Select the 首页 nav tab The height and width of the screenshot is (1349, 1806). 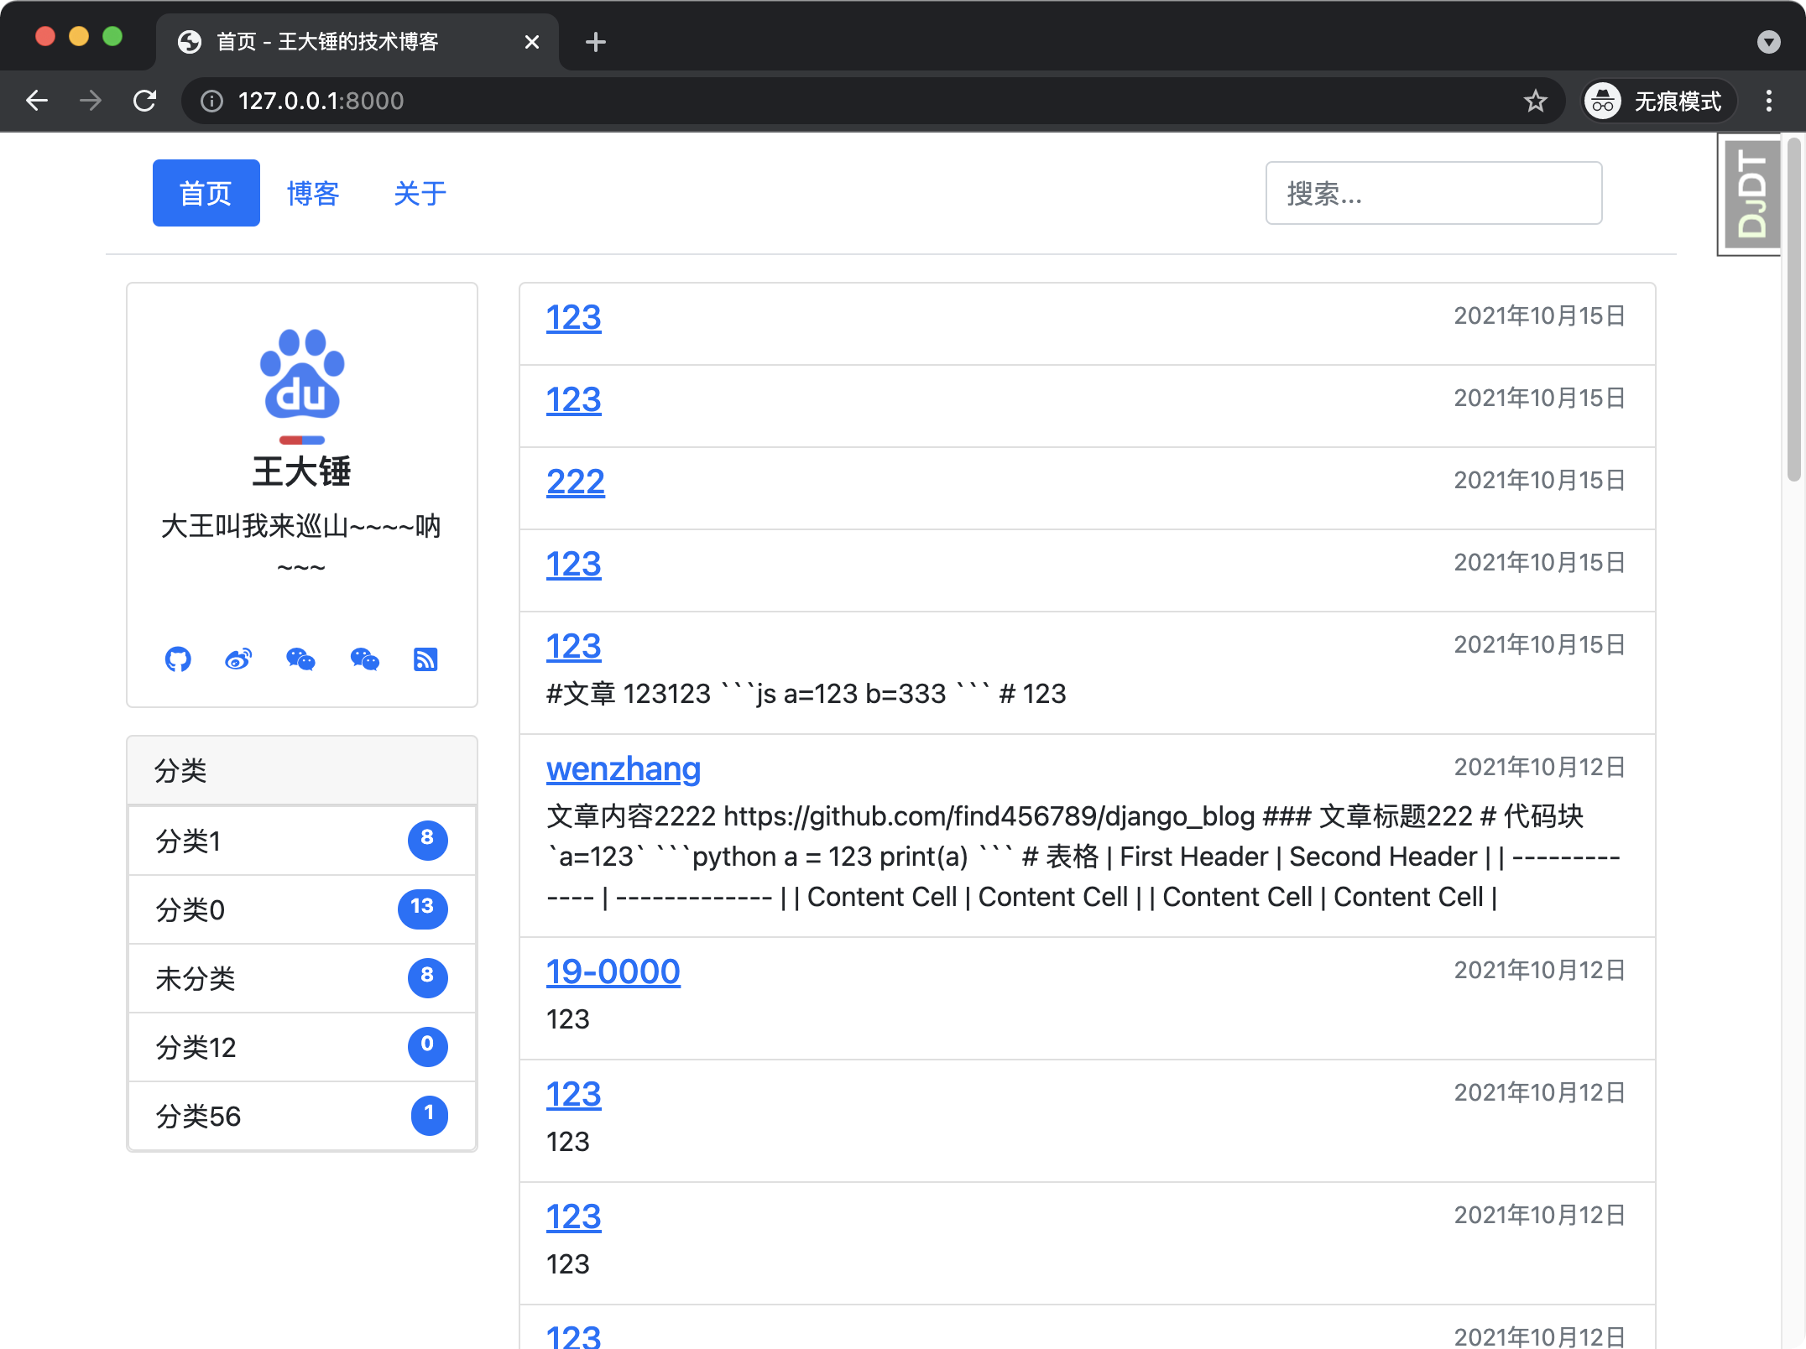click(x=206, y=193)
